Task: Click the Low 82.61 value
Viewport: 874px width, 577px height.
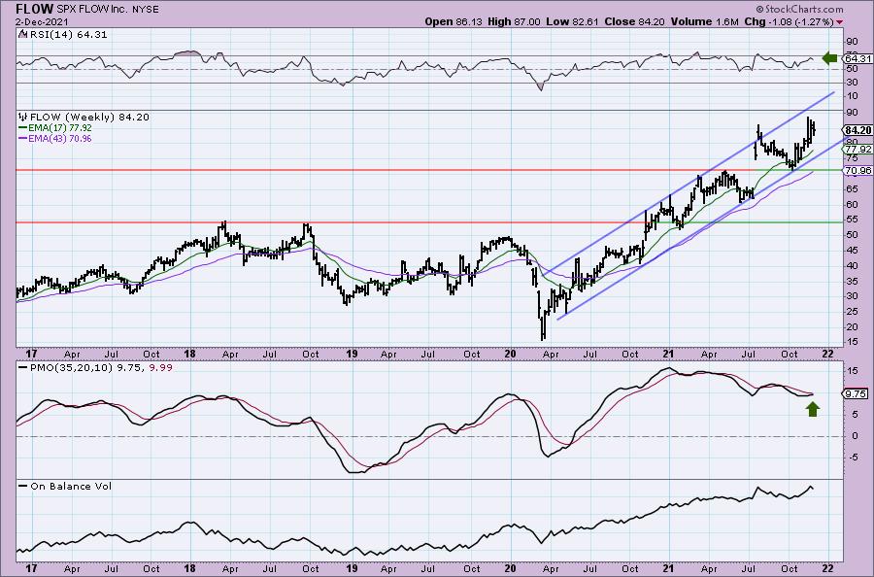Action: (x=572, y=21)
